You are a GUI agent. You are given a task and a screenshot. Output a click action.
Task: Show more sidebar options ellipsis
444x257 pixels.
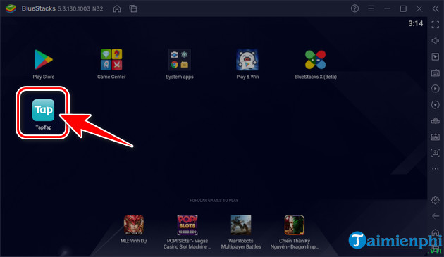[436, 169]
